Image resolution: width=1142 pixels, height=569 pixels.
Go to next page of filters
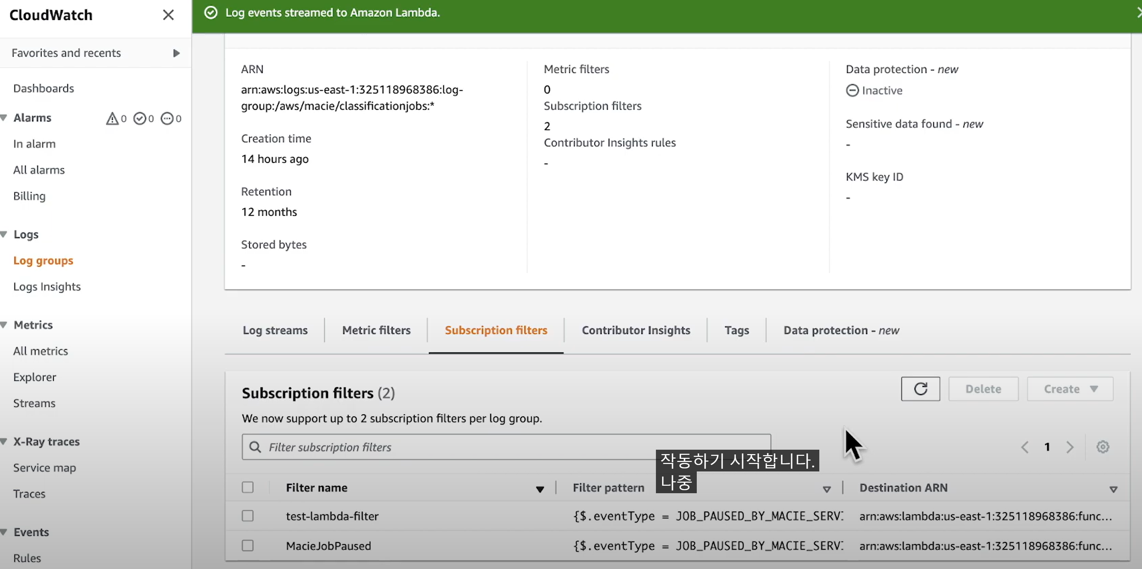(x=1070, y=447)
